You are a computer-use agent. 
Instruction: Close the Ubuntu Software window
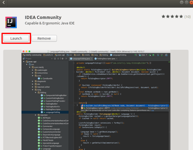[x=191, y=2]
